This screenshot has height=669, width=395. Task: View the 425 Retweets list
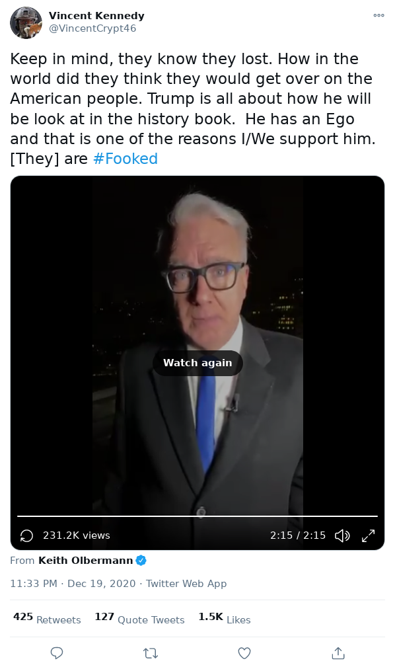point(47,619)
